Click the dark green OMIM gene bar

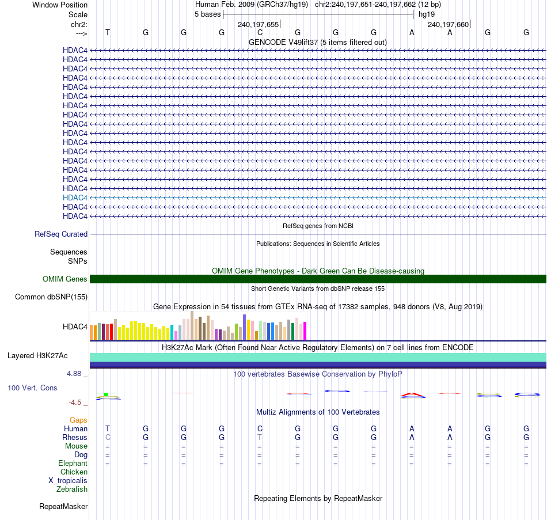click(318, 279)
